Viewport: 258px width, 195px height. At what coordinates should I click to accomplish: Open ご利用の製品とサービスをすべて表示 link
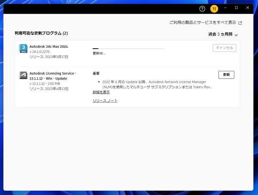(203, 22)
